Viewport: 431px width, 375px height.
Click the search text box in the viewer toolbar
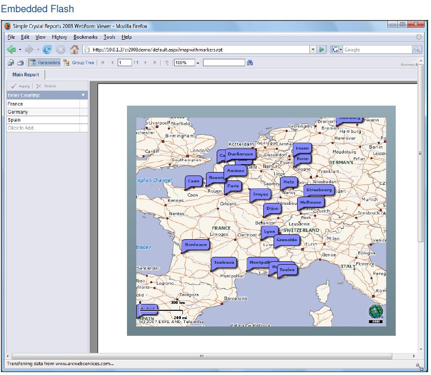(x=224, y=63)
